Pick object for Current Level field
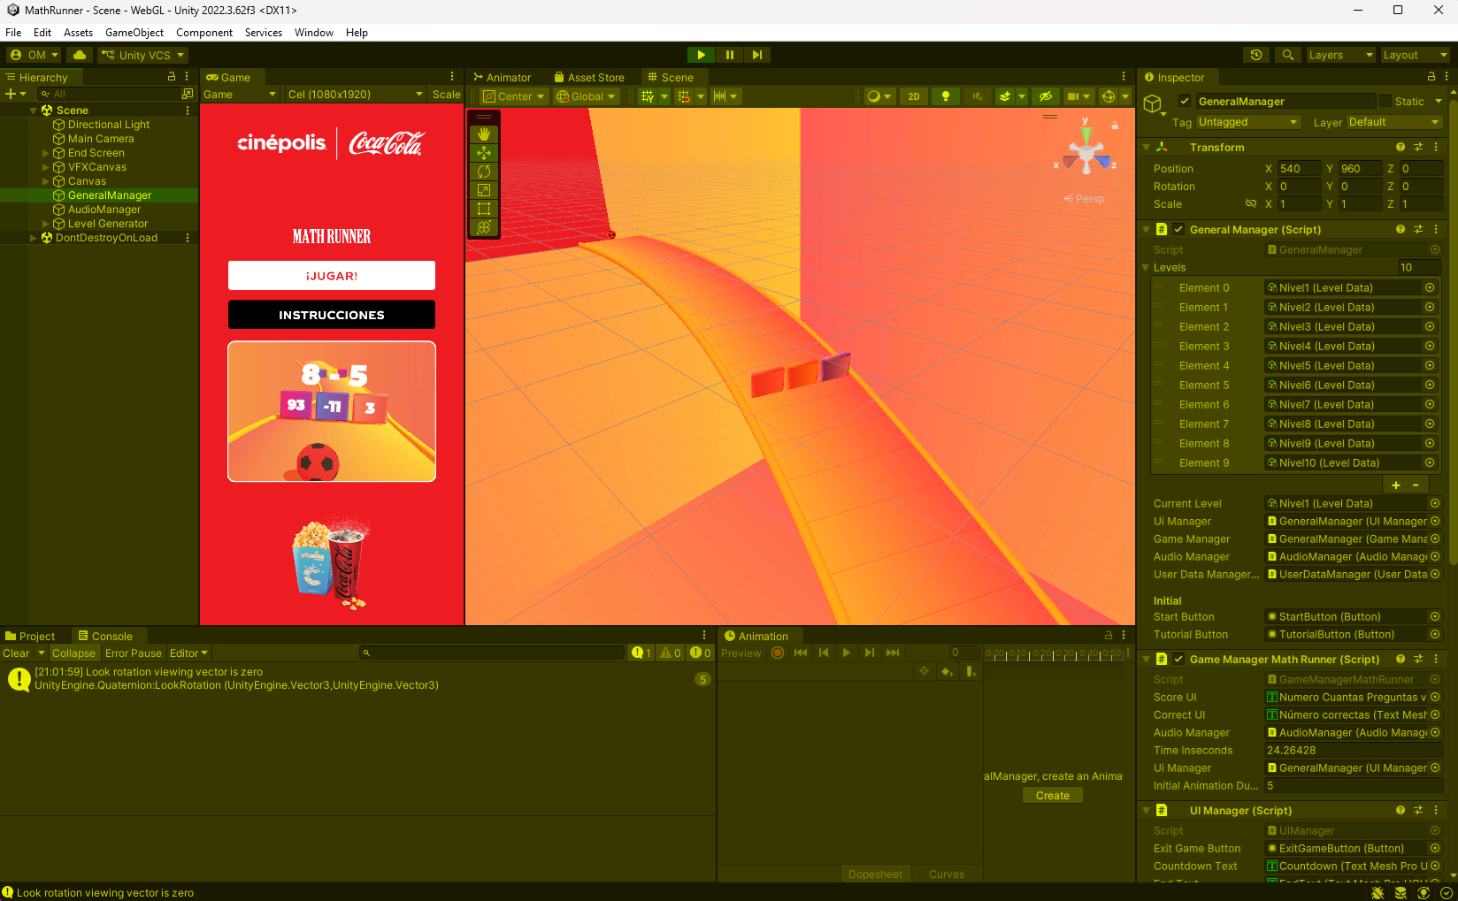Image resolution: width=1458 pixels, height=901 pixels. tap(1435, 503)
